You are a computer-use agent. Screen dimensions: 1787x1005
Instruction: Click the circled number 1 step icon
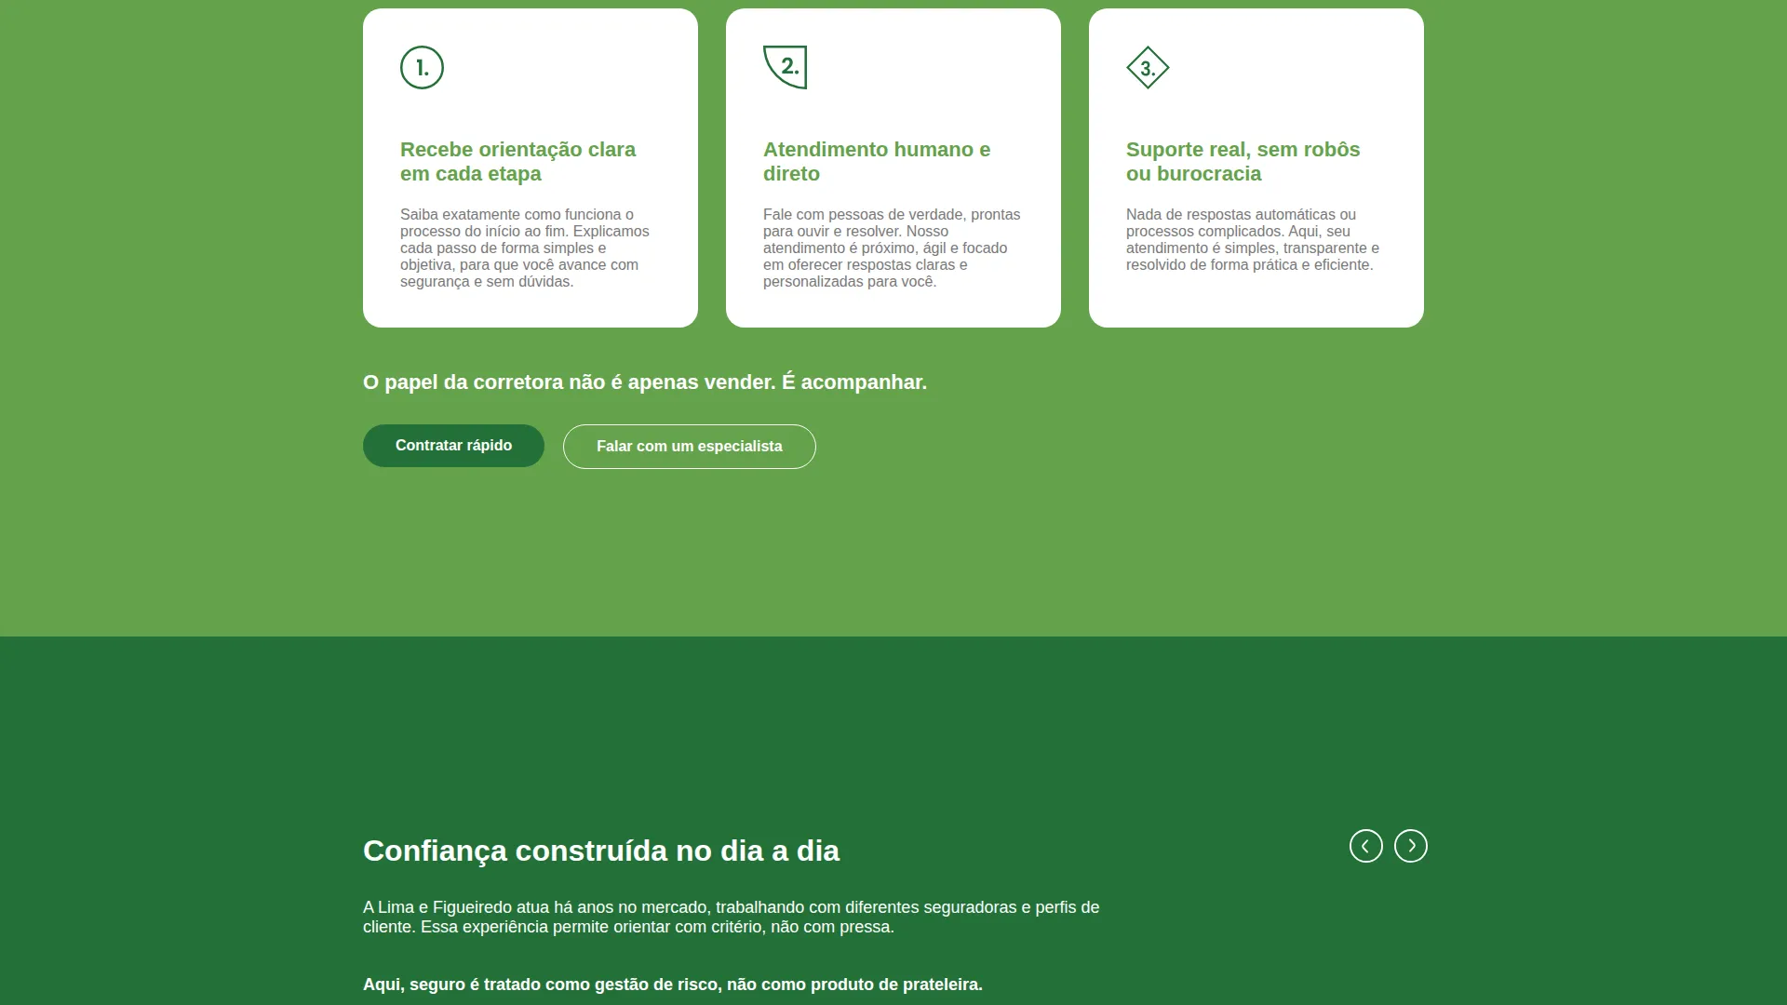(x=422, y=68)
